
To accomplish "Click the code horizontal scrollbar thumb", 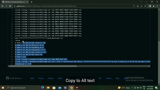I will [x=43, y=66].
